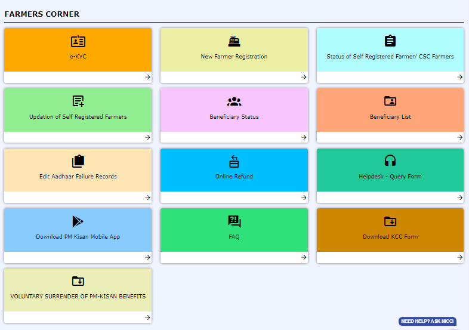Click the arrow under Online Refund card
Screen dimensions: 469x330
pos(304,197)
